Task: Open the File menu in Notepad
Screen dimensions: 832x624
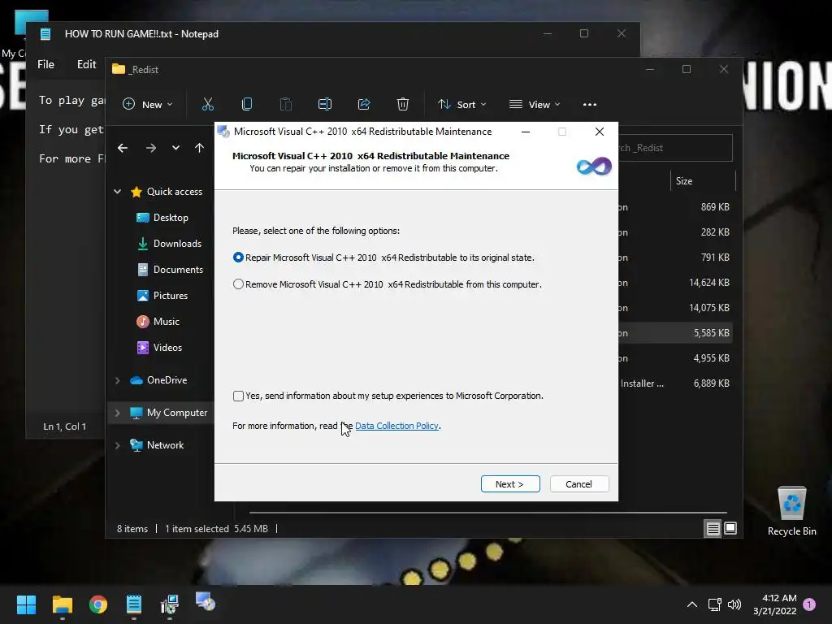Action: click(x=45, y=64)
